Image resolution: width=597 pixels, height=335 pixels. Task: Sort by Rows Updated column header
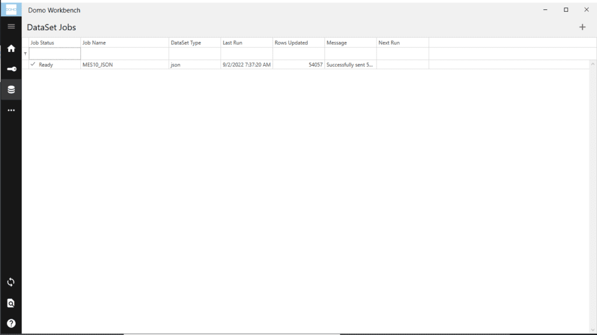[x=298, y=43]
